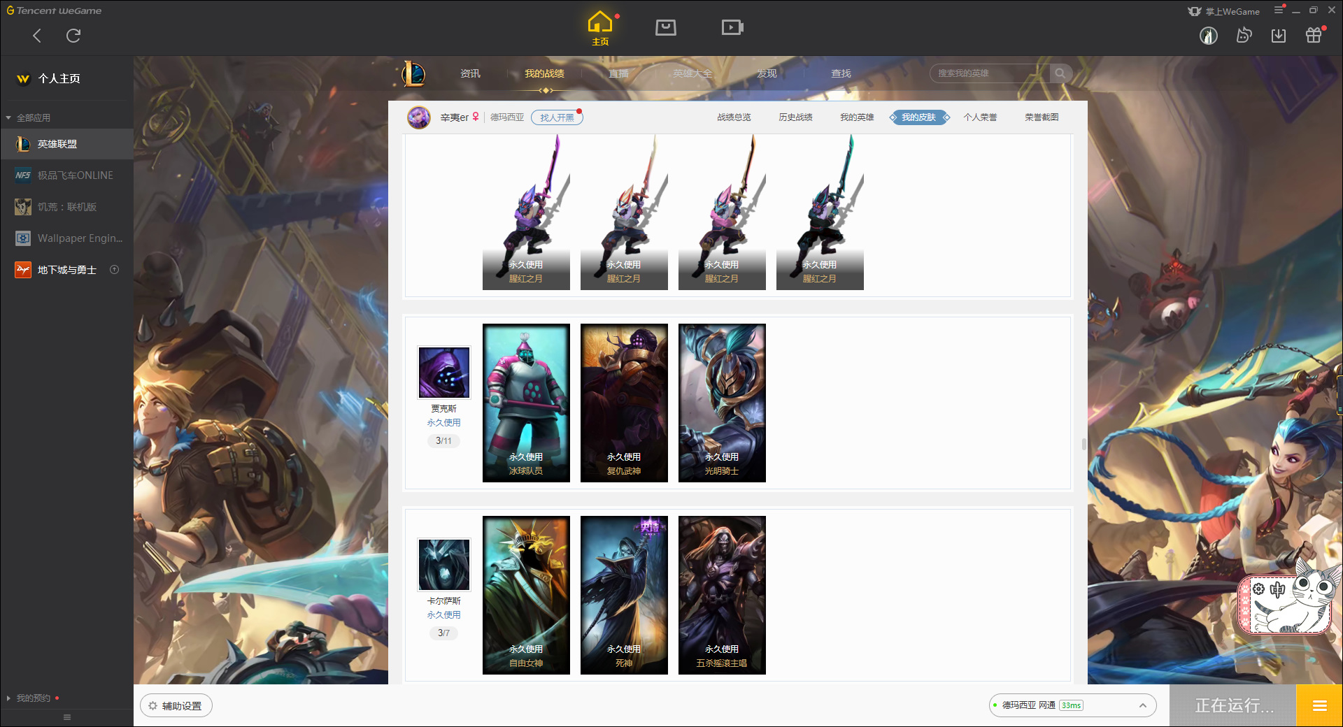Open the 自由女神 skin card
This screenshot has height=727, width=1343.
(526, 595)
